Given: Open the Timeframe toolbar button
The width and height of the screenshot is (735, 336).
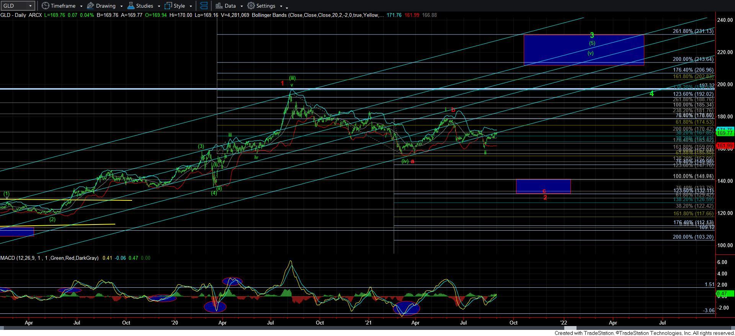Looking at the screenshot, I should pos(59,6).
